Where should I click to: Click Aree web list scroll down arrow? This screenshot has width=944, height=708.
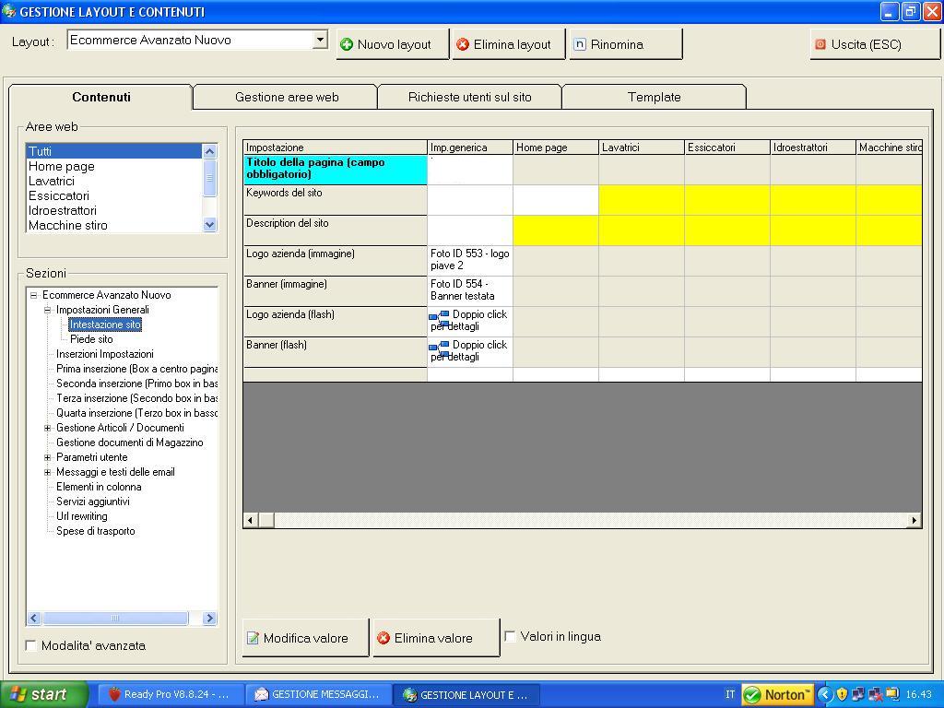[x=209, y=225]
